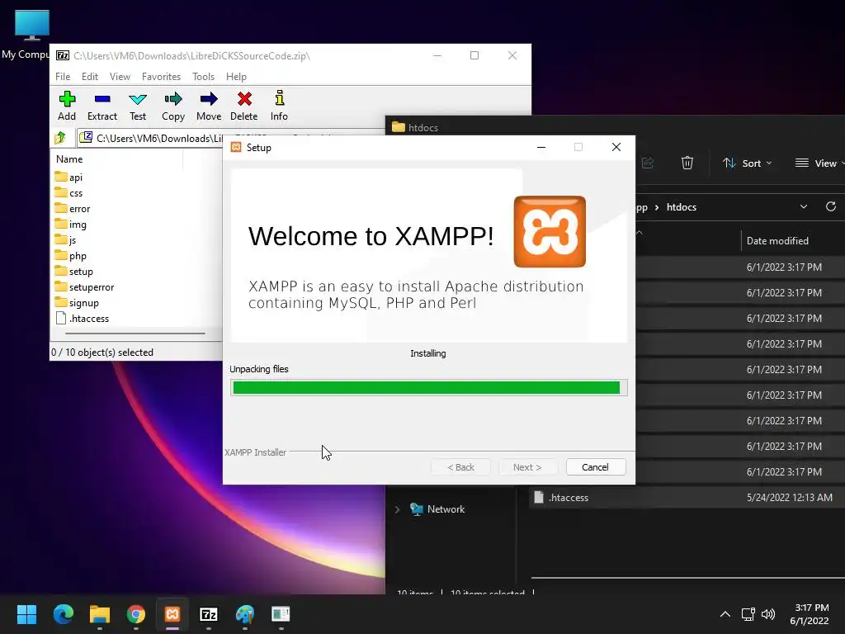This screenshot has width=845, height=634.
Task: Select the php folder in 7-Zip
Action: (71, 256)
